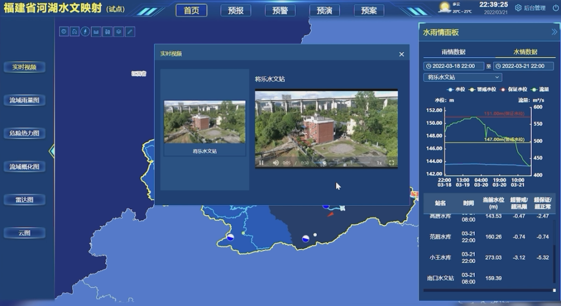561x306 pixels.
Task: Open the map layers stack tool
Action: pyautogui.click(x=118, y=32)
